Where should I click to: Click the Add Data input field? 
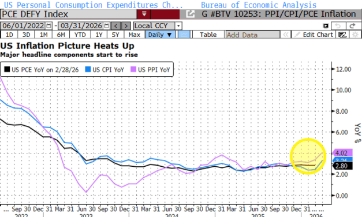point(252,35)
